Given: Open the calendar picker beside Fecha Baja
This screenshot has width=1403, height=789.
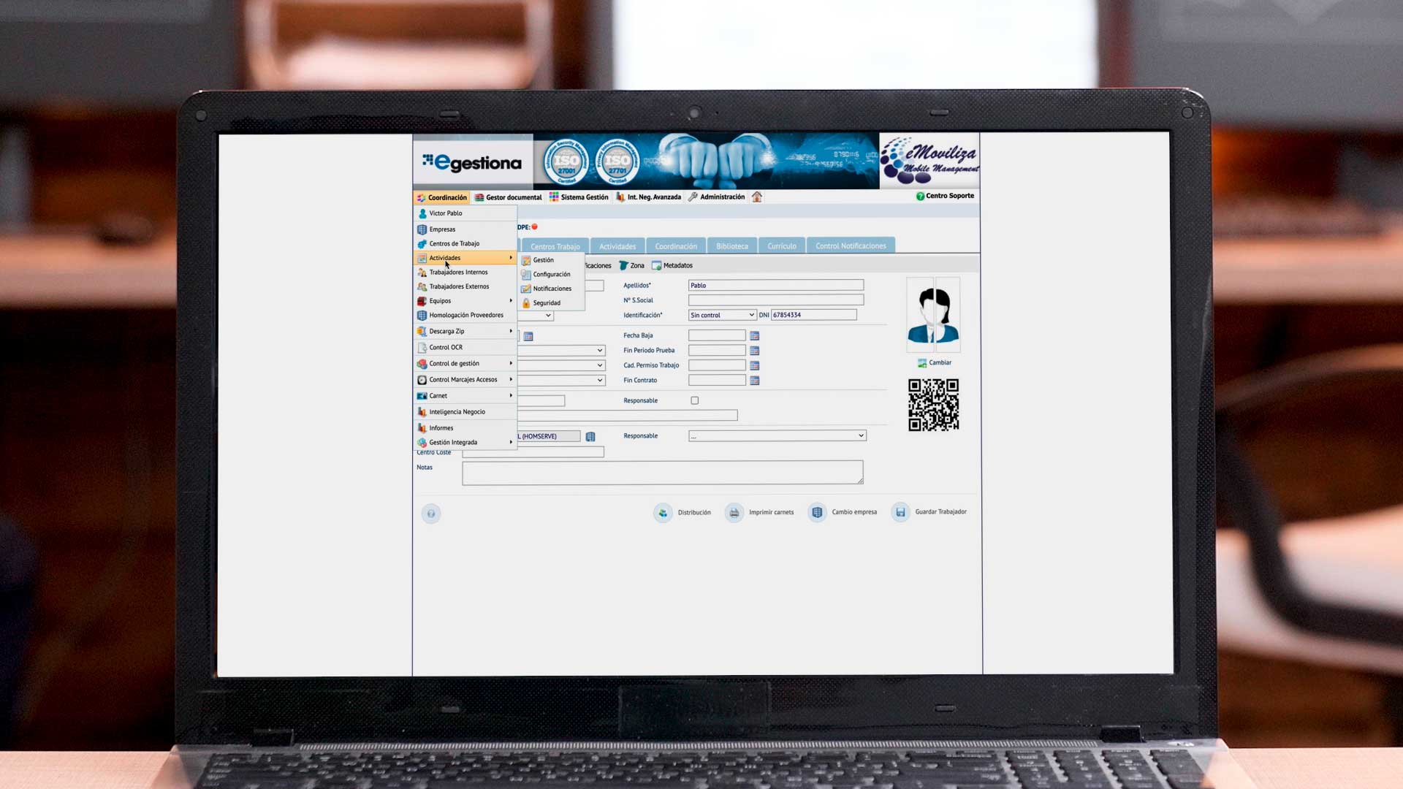Looking at the screenshot, I should point(754,335).
